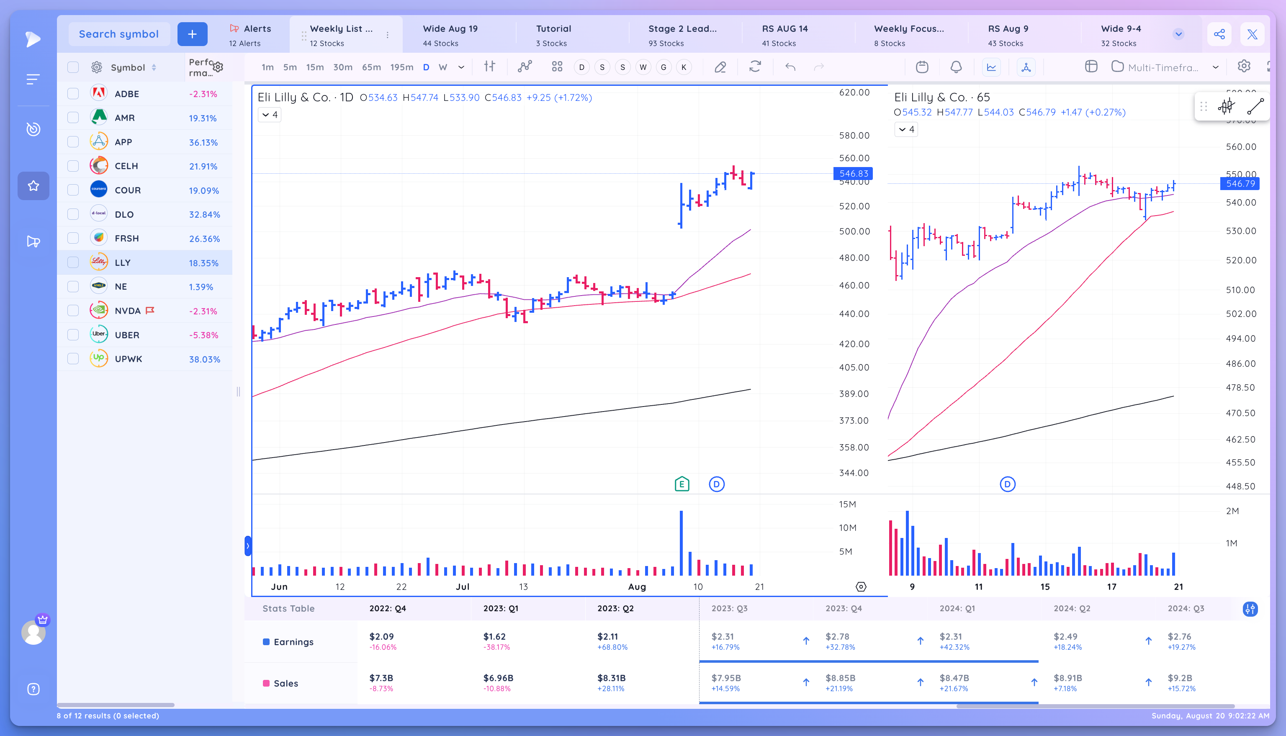1286x736 pixels.
Task: Select the eraser drawing tool icon
Action: pos(720,67)
